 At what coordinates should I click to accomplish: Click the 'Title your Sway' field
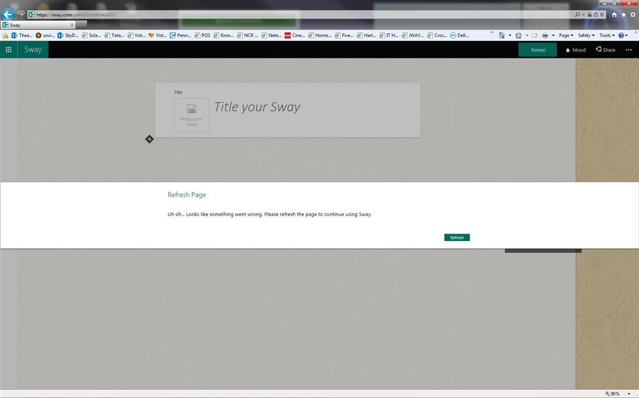257,107
